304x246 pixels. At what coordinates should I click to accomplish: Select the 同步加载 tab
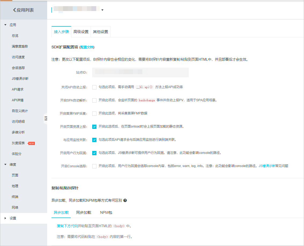pyautogui.click(x=84, y=212)
